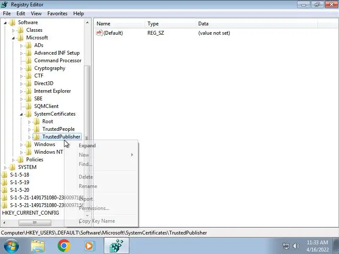Click the SystemCertificates folder icon
The image size is (339, 254).
coord(29,114)
